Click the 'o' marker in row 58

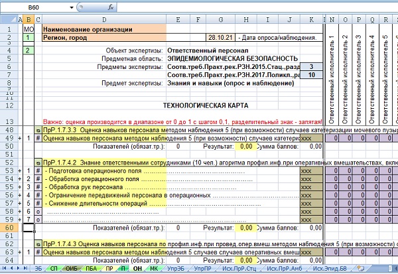[38, 212]
